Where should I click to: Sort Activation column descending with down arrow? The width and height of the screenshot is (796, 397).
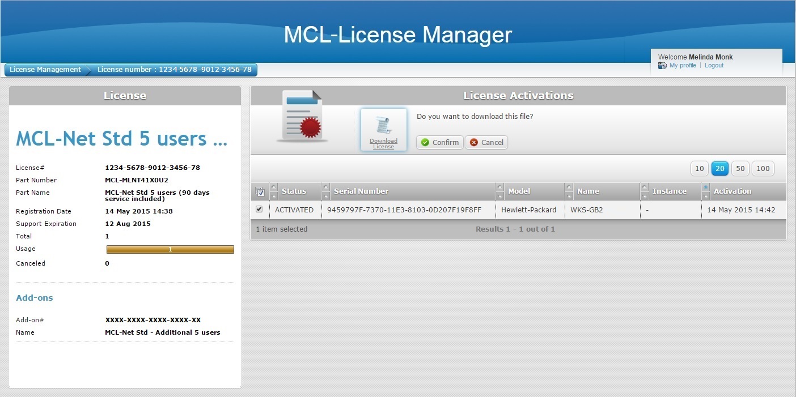tap(706, 196)
